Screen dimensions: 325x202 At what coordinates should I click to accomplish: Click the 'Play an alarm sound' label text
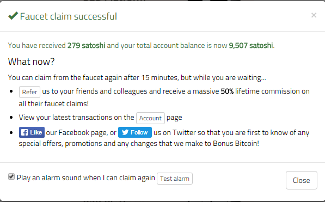pyautogui.click(x=85, y=178)
